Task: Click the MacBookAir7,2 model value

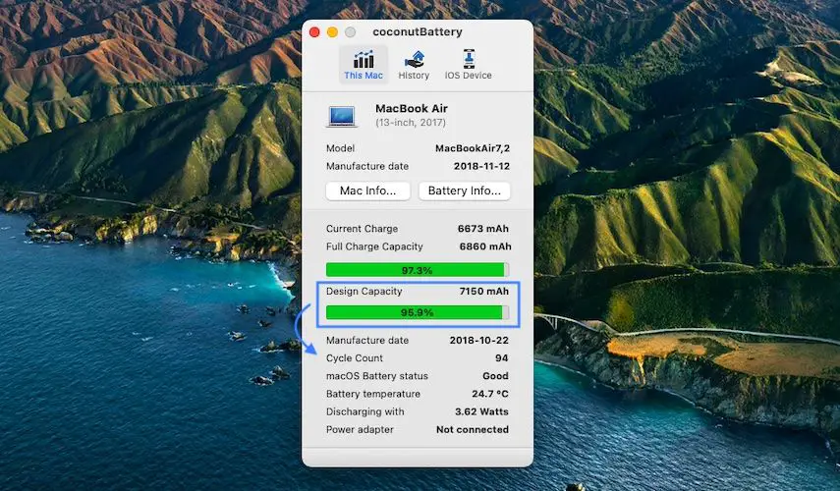Action: pos(473,148)
